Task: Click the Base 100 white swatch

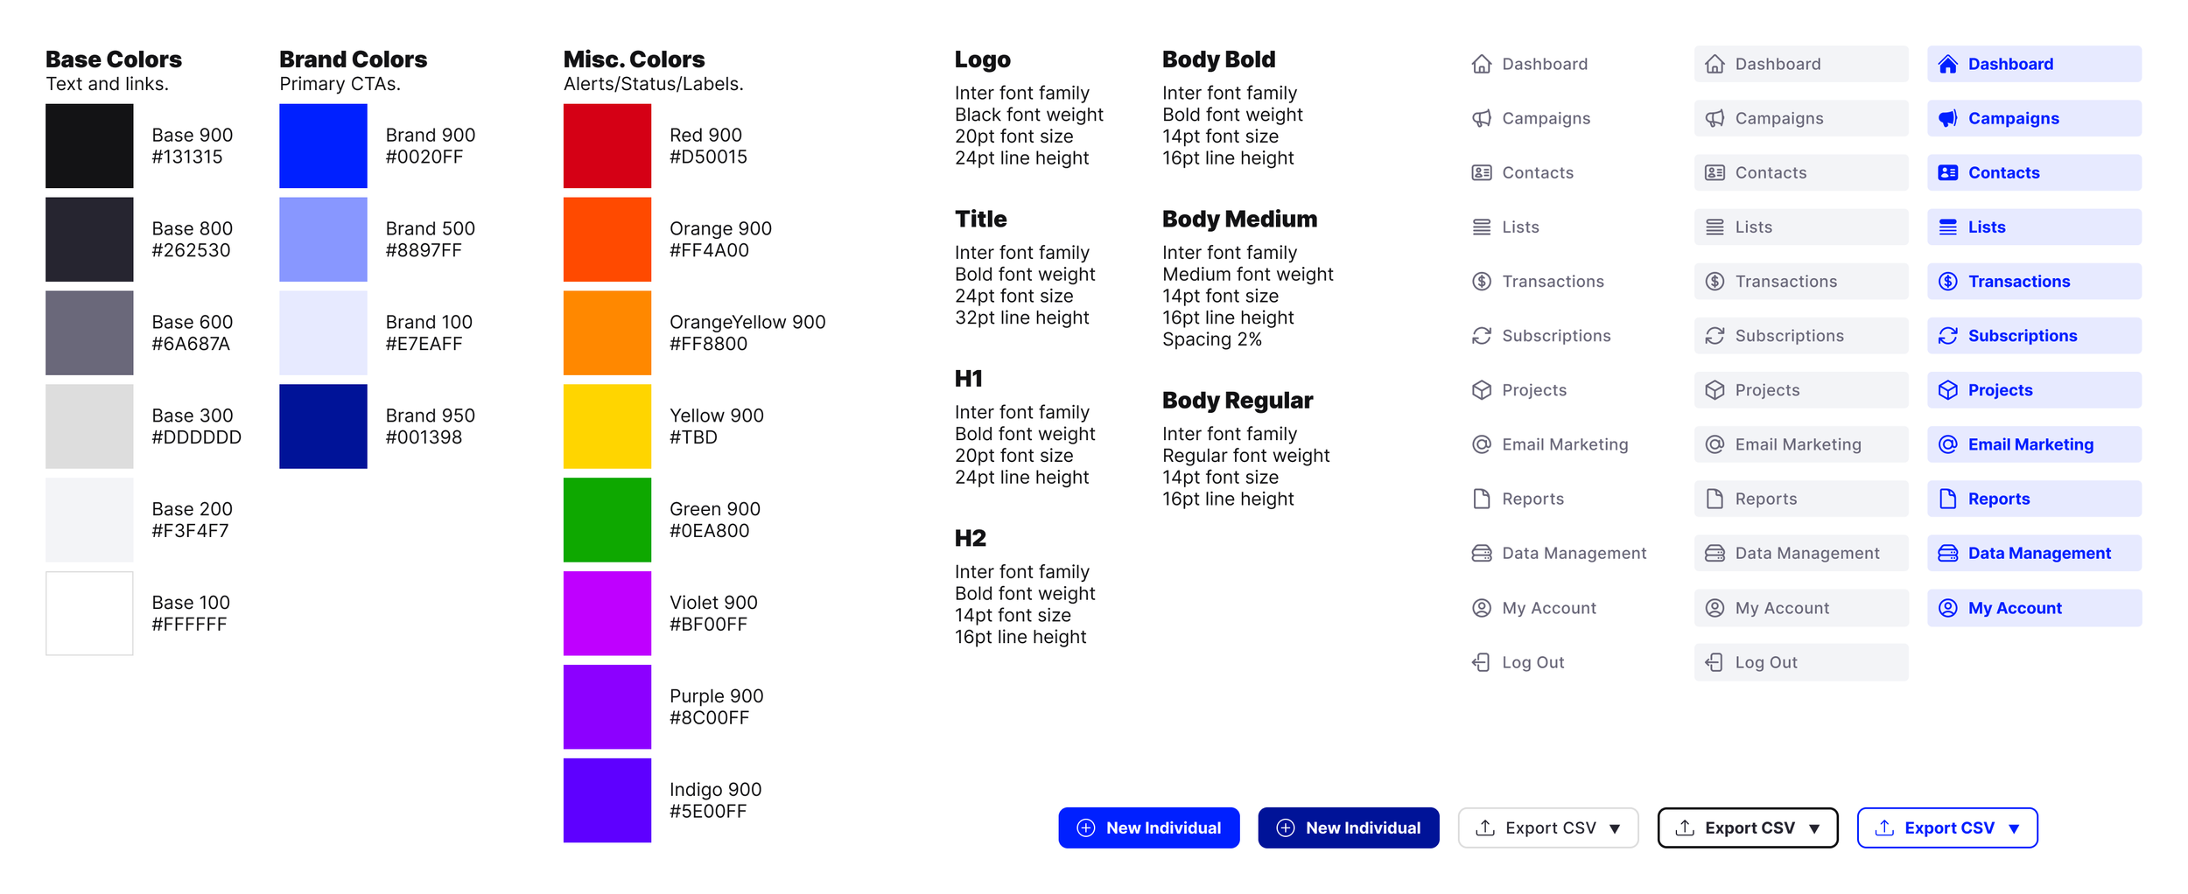Action: (x=88, y=612)
